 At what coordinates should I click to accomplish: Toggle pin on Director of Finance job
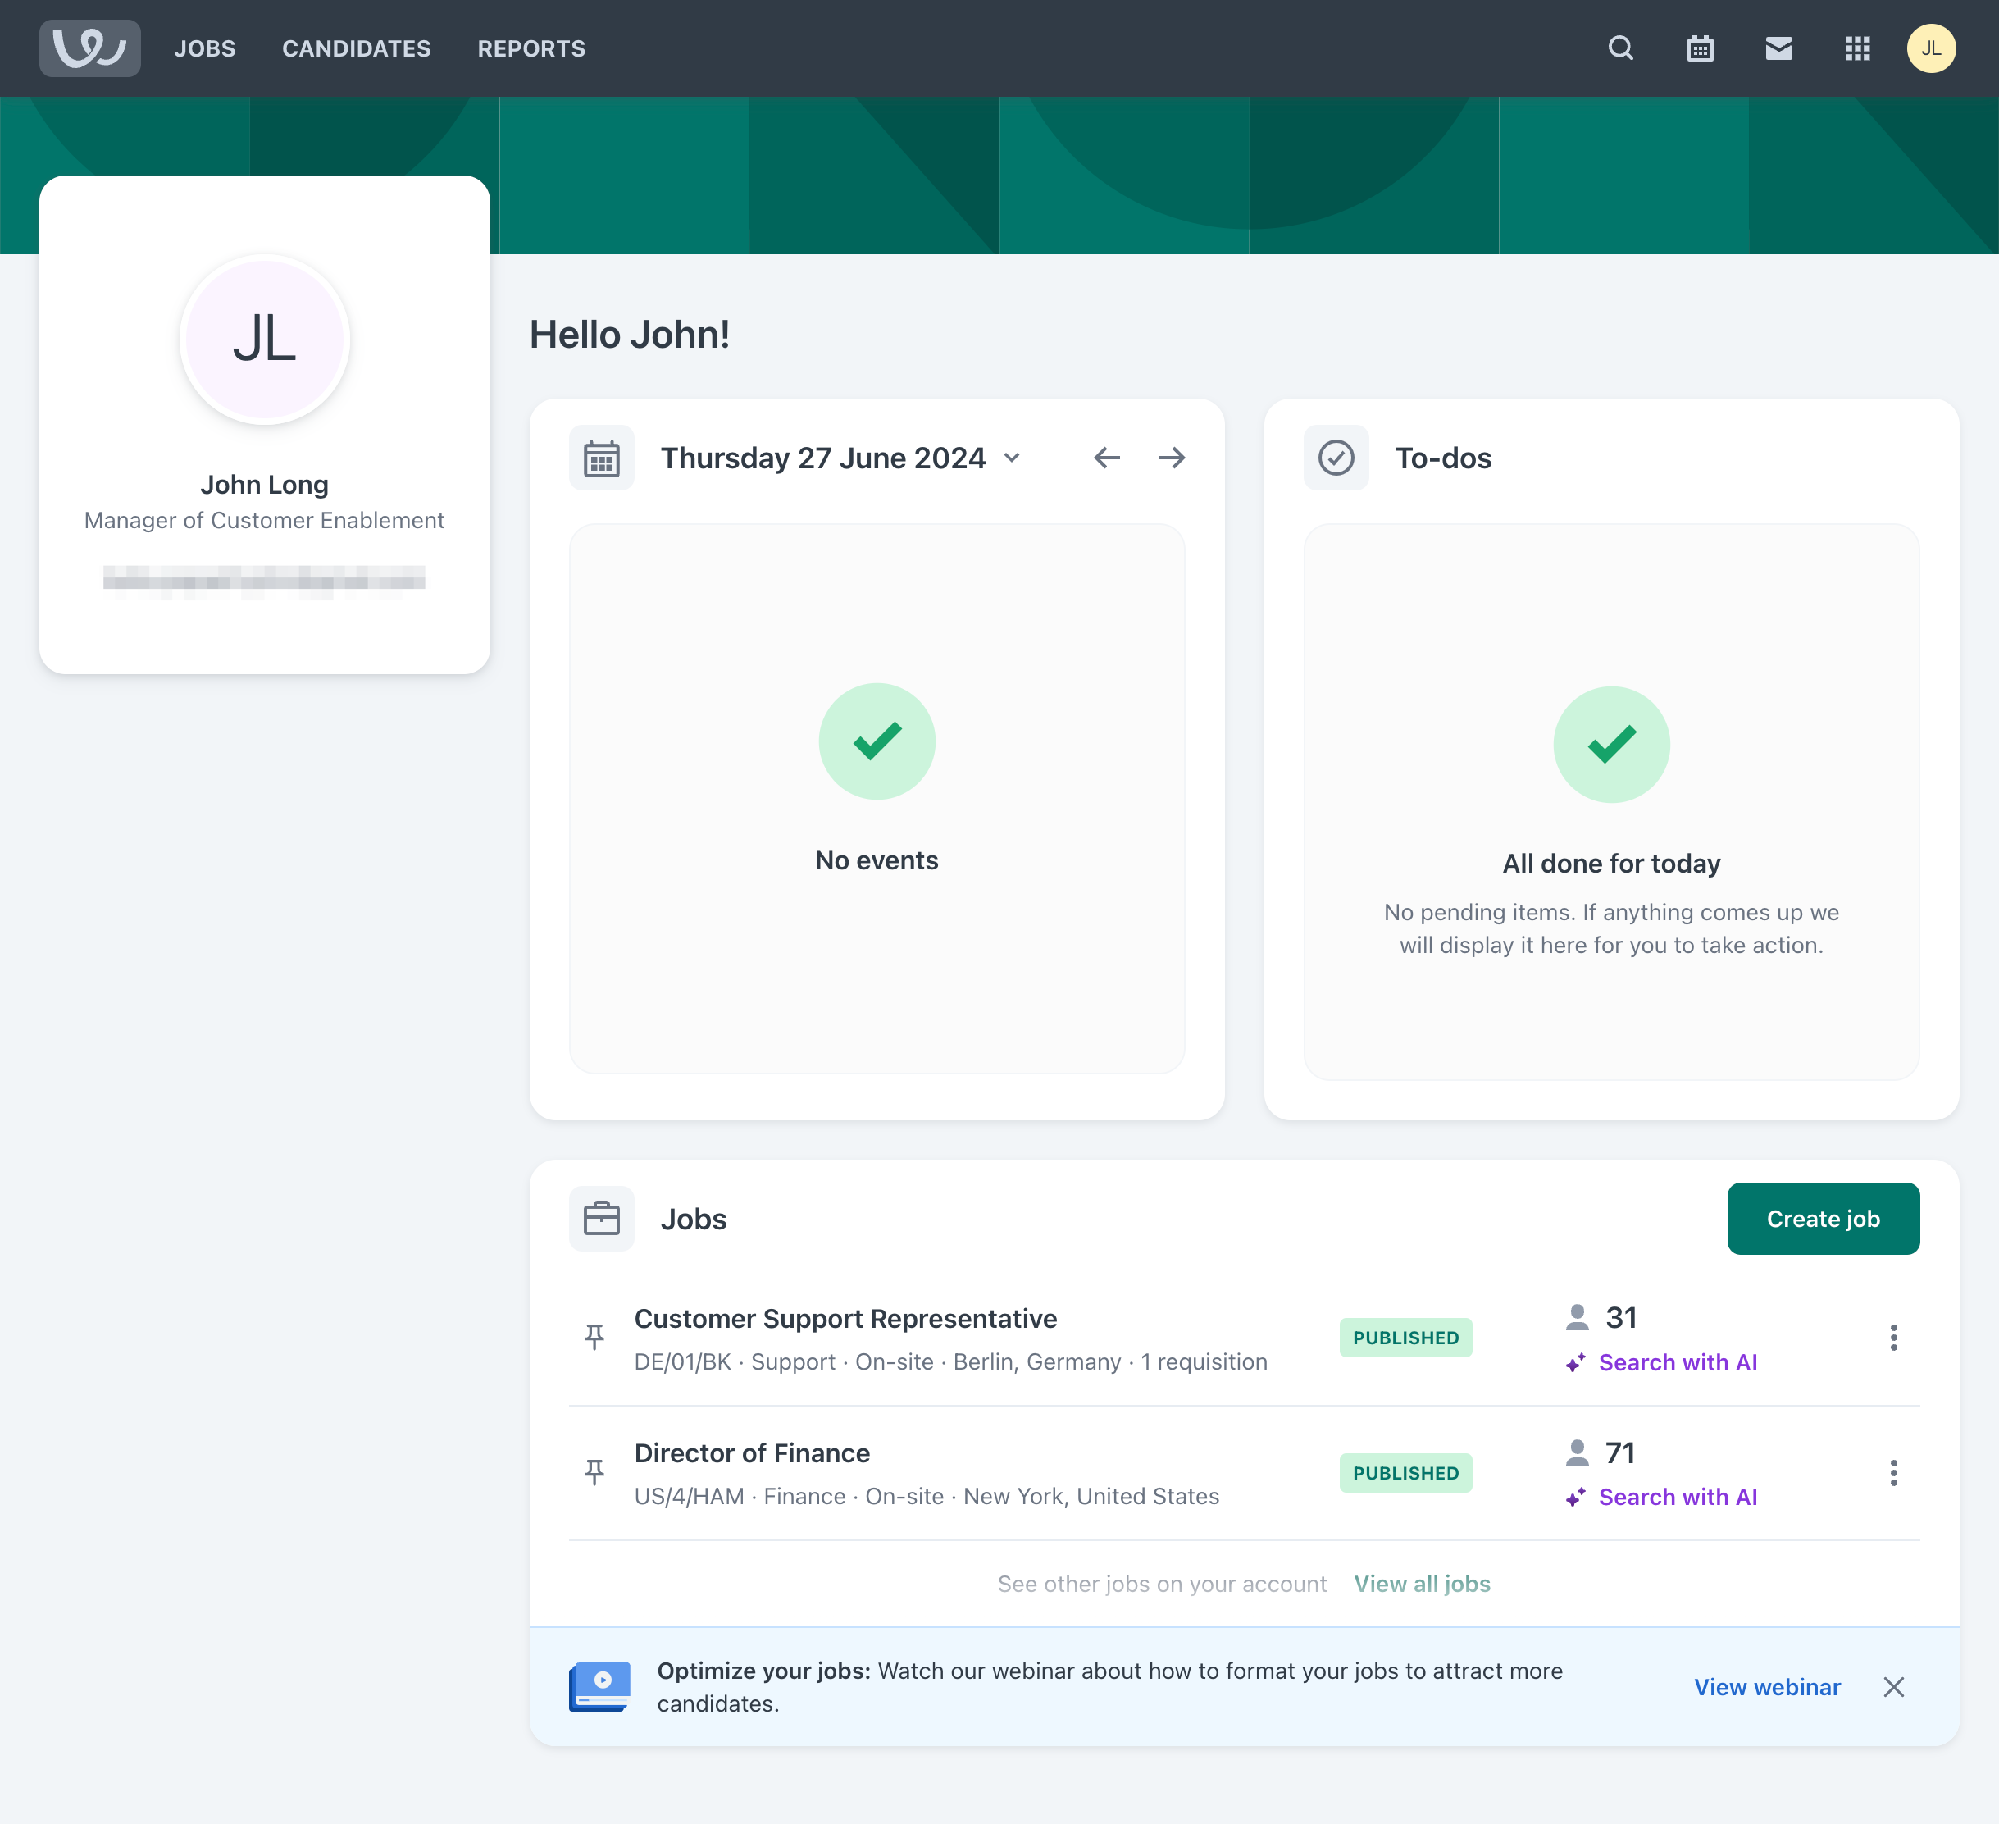coord(595,1472)
